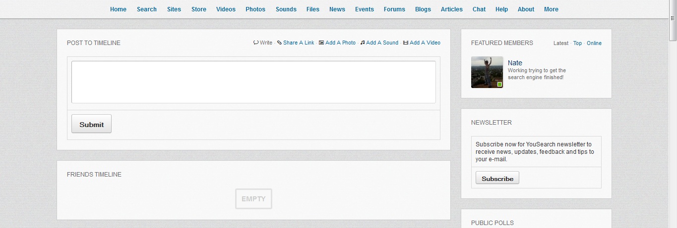Viewport: 677px width, 228px height.
Task: Submit the timeline post
Action: 92,124
